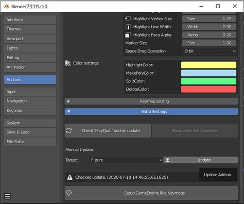Open the Space Drag Operation dropdown

point(210,51)
